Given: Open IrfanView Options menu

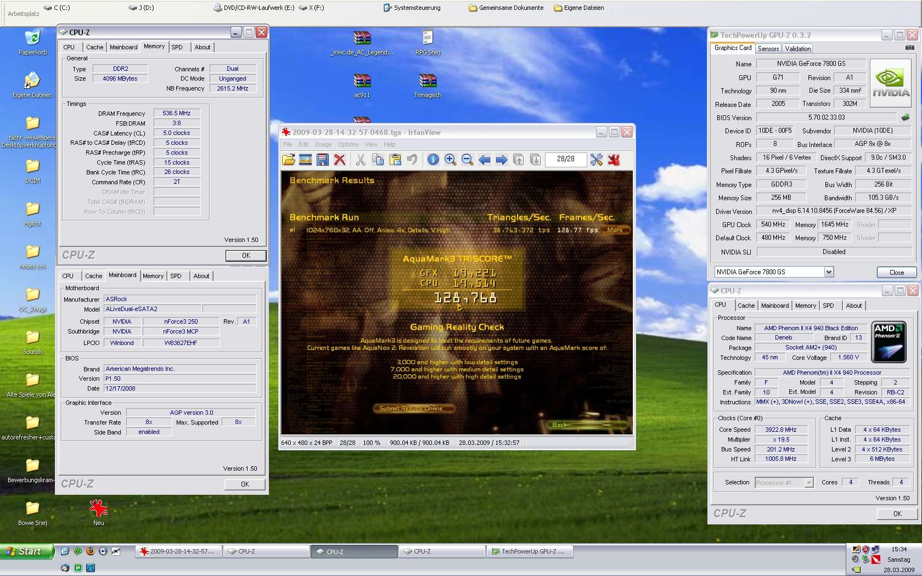Looking at the screenshot, I should tap(348, 144).
